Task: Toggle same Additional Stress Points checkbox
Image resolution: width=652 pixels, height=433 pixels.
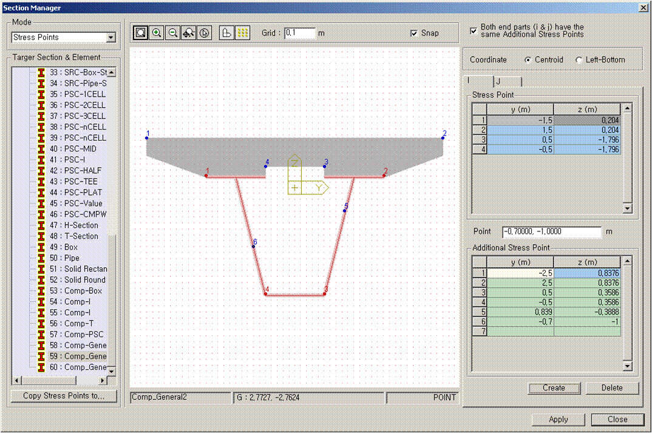Action: click(473, 31)
